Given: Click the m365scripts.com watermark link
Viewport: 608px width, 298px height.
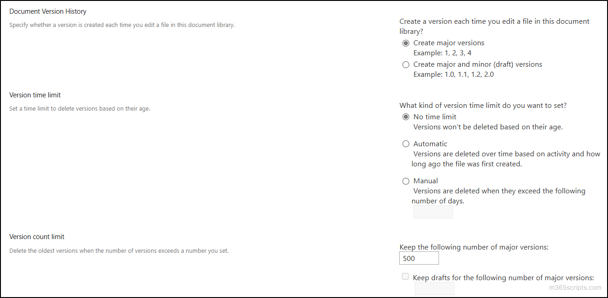Looking at the screenshot, I should [575, 287].
